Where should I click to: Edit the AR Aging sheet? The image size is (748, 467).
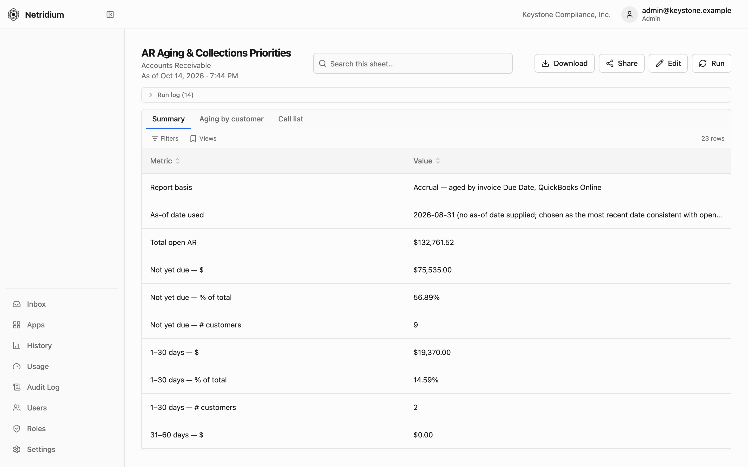(668, 63)
